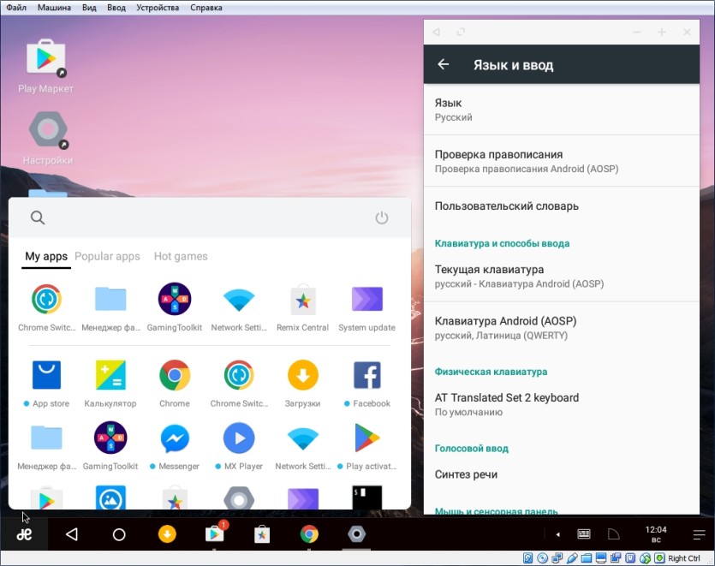
Task: Open Синтез речи setting
Action: click(x=562, y=474)
